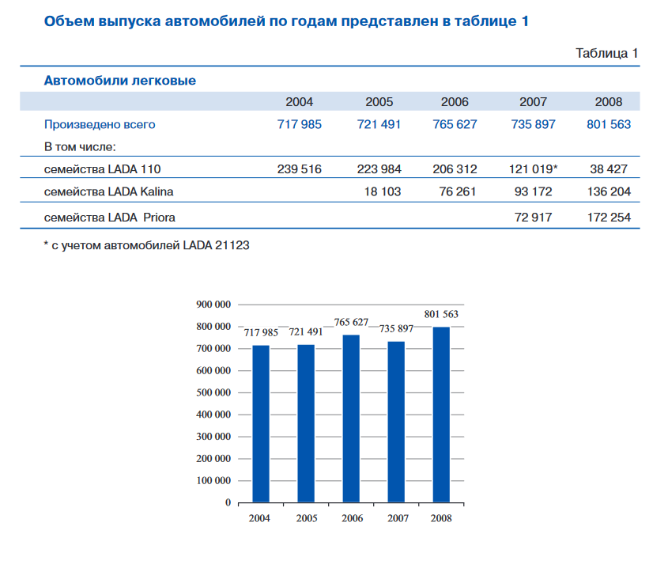Click cell value 76 261
Viewport: 668px width, 568px height.
point(457,192)
